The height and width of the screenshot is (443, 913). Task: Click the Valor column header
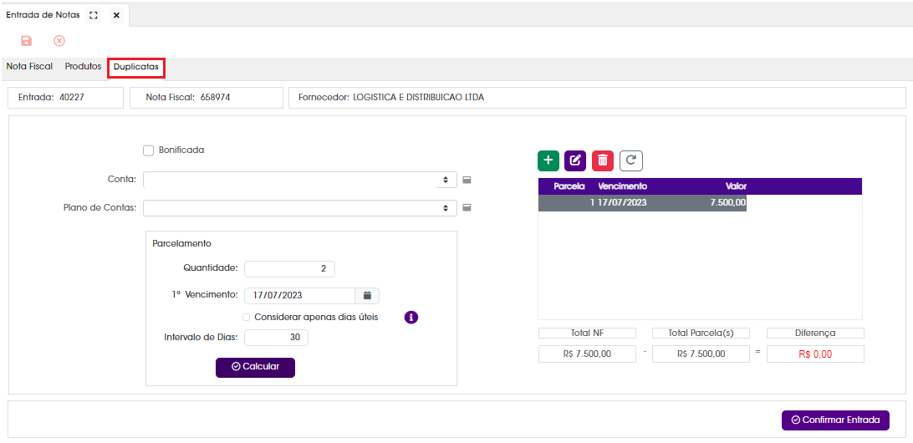[736, 186]
